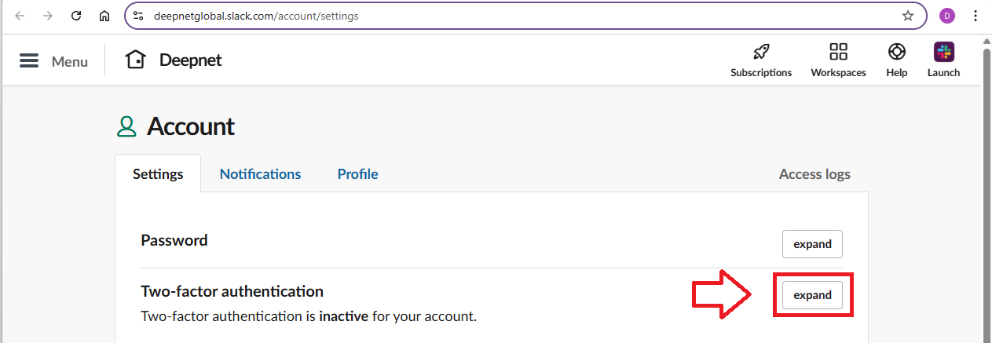Open the browser home page icon
The image size is (992, 343).
click(x=104, y=16)
